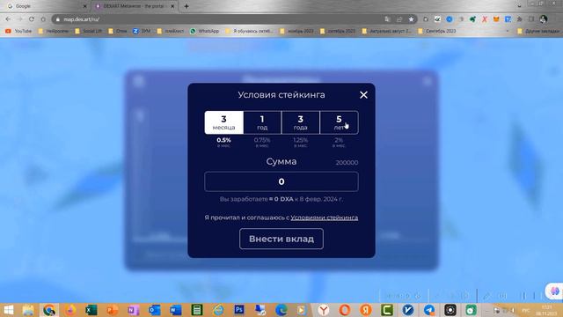Go to the browser home page
Viewport: 563px width, 317px height.
pyautogui.click(x=43, y=19)
